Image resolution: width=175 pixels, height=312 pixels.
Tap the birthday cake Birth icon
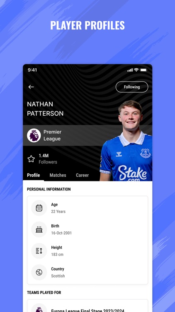(39, 229)
